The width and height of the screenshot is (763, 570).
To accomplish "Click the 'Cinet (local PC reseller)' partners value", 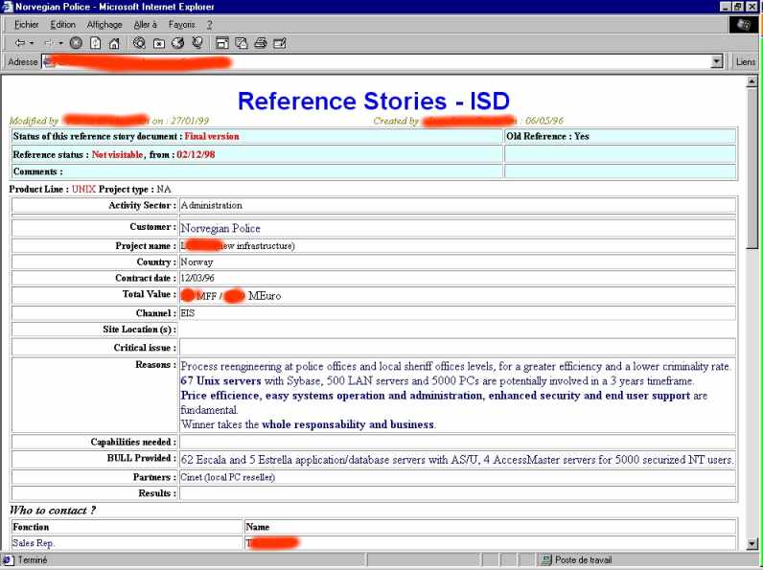I will pyautogui.click(x=227, y=477).
